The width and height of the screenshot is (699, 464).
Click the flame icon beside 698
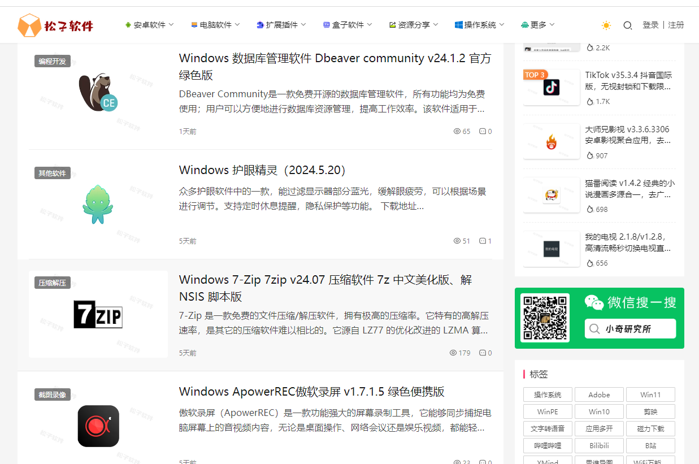point(590,209)
